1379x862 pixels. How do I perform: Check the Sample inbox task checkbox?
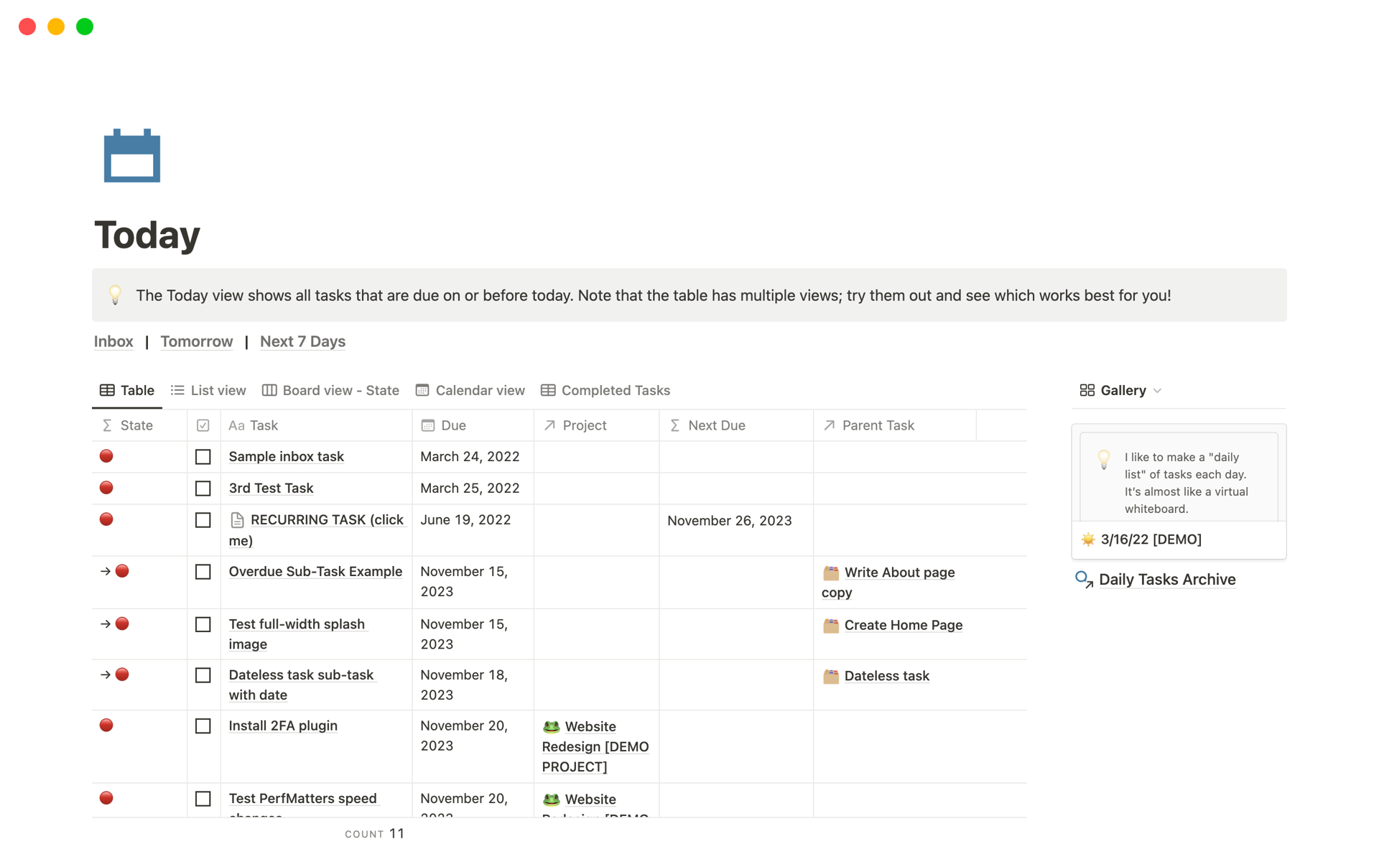click(203, 457)
